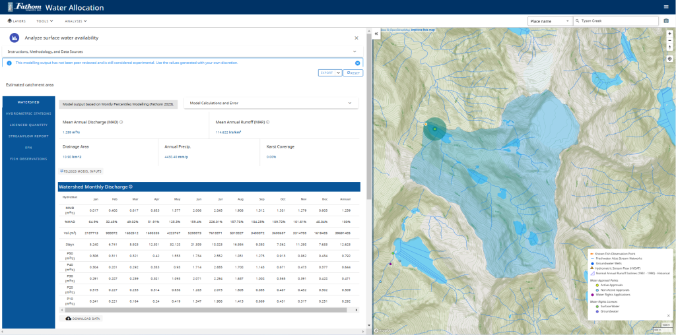Switch to the Streamflow Report tab
This screenshot has height=335, width=676.
28,136
